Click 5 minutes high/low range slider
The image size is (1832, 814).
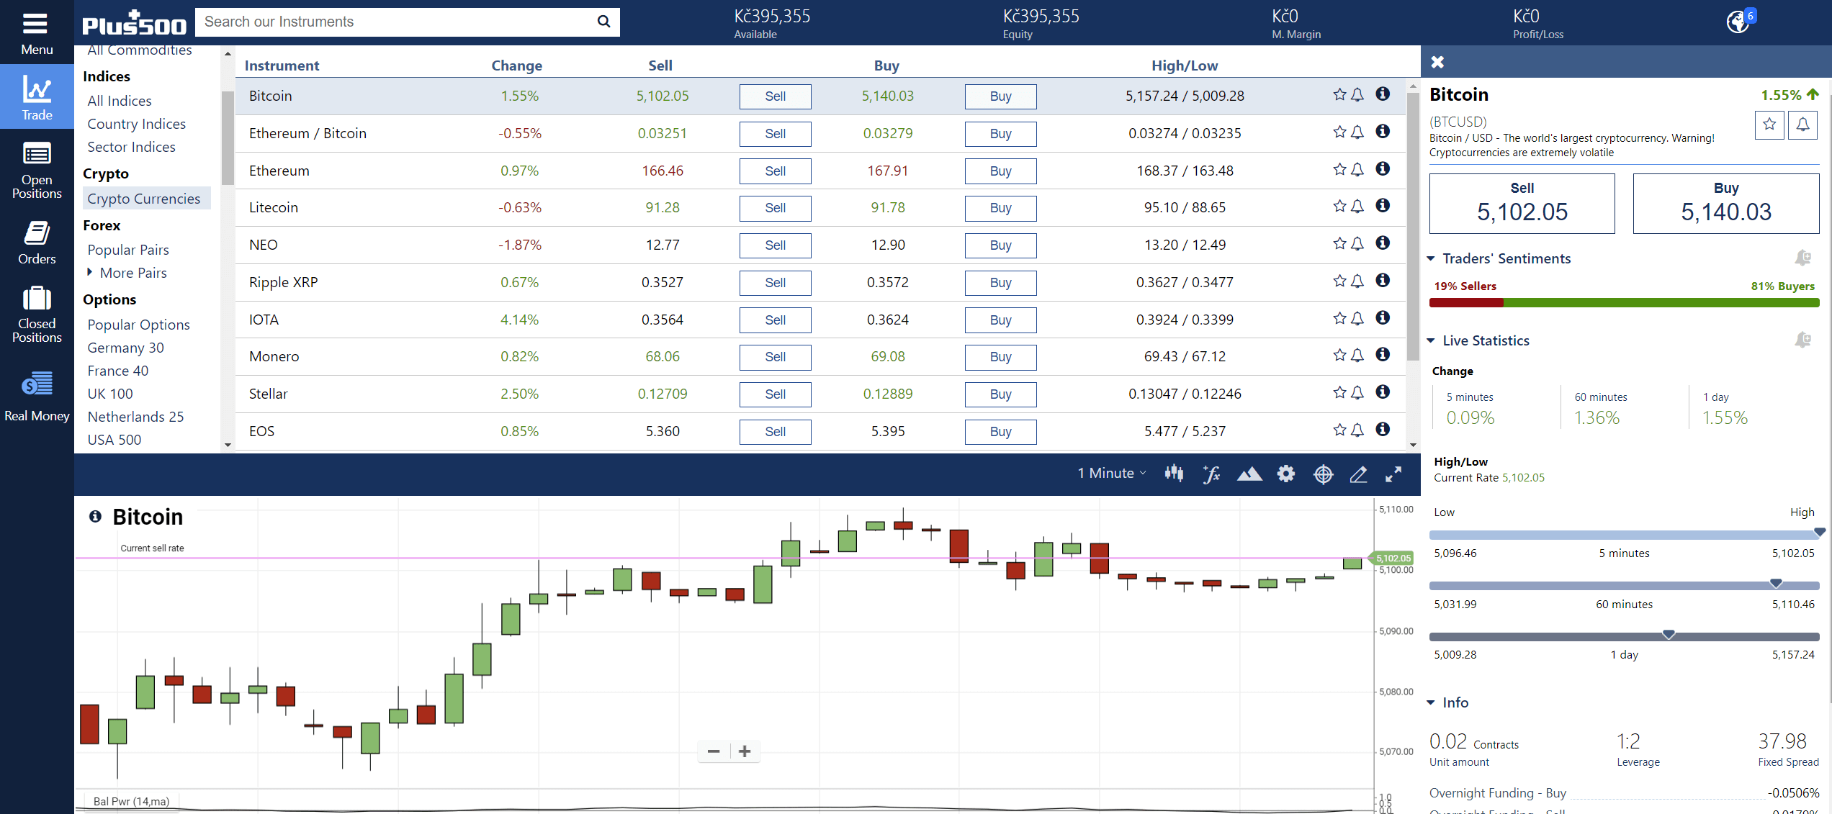[1624, 535]
